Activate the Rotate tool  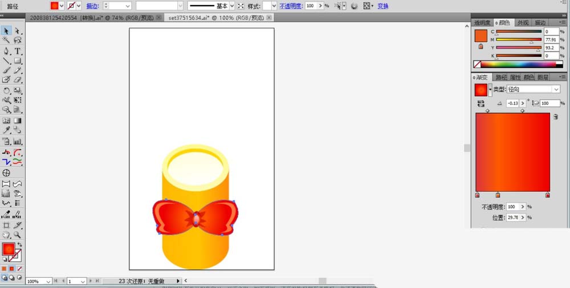pyautogui.click(x=6, y=90)
